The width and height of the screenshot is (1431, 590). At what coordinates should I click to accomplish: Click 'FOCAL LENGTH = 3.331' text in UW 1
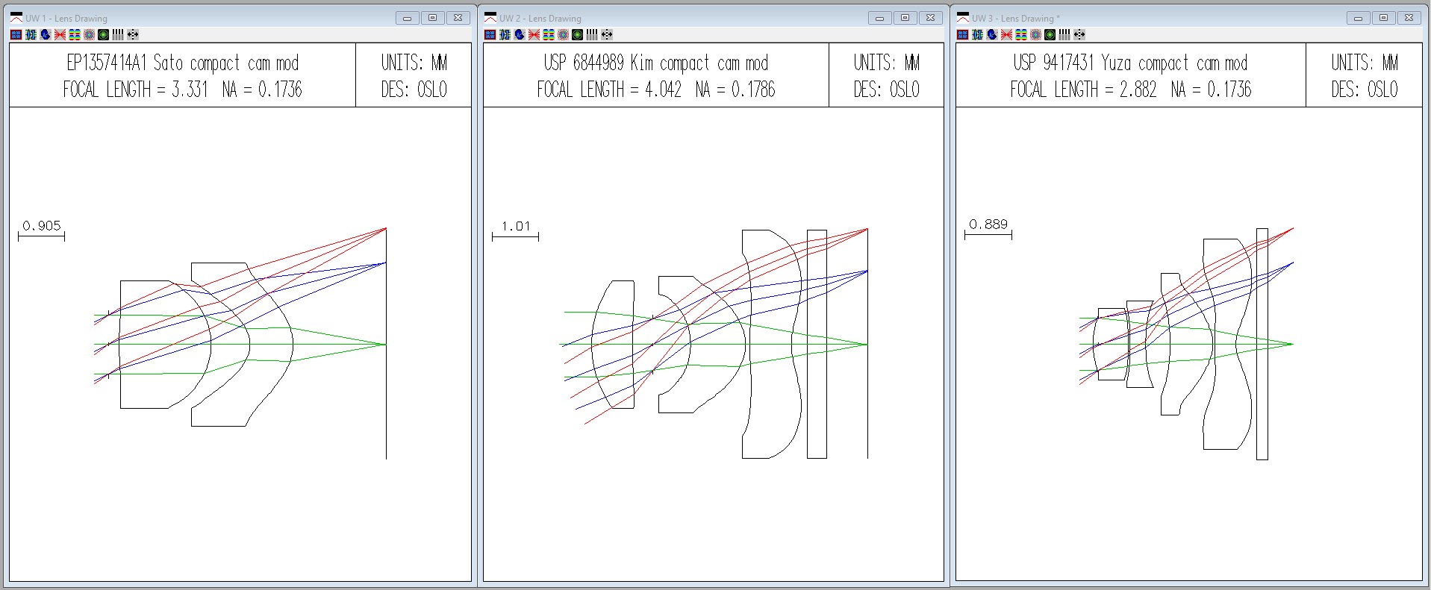pos(135,90)
